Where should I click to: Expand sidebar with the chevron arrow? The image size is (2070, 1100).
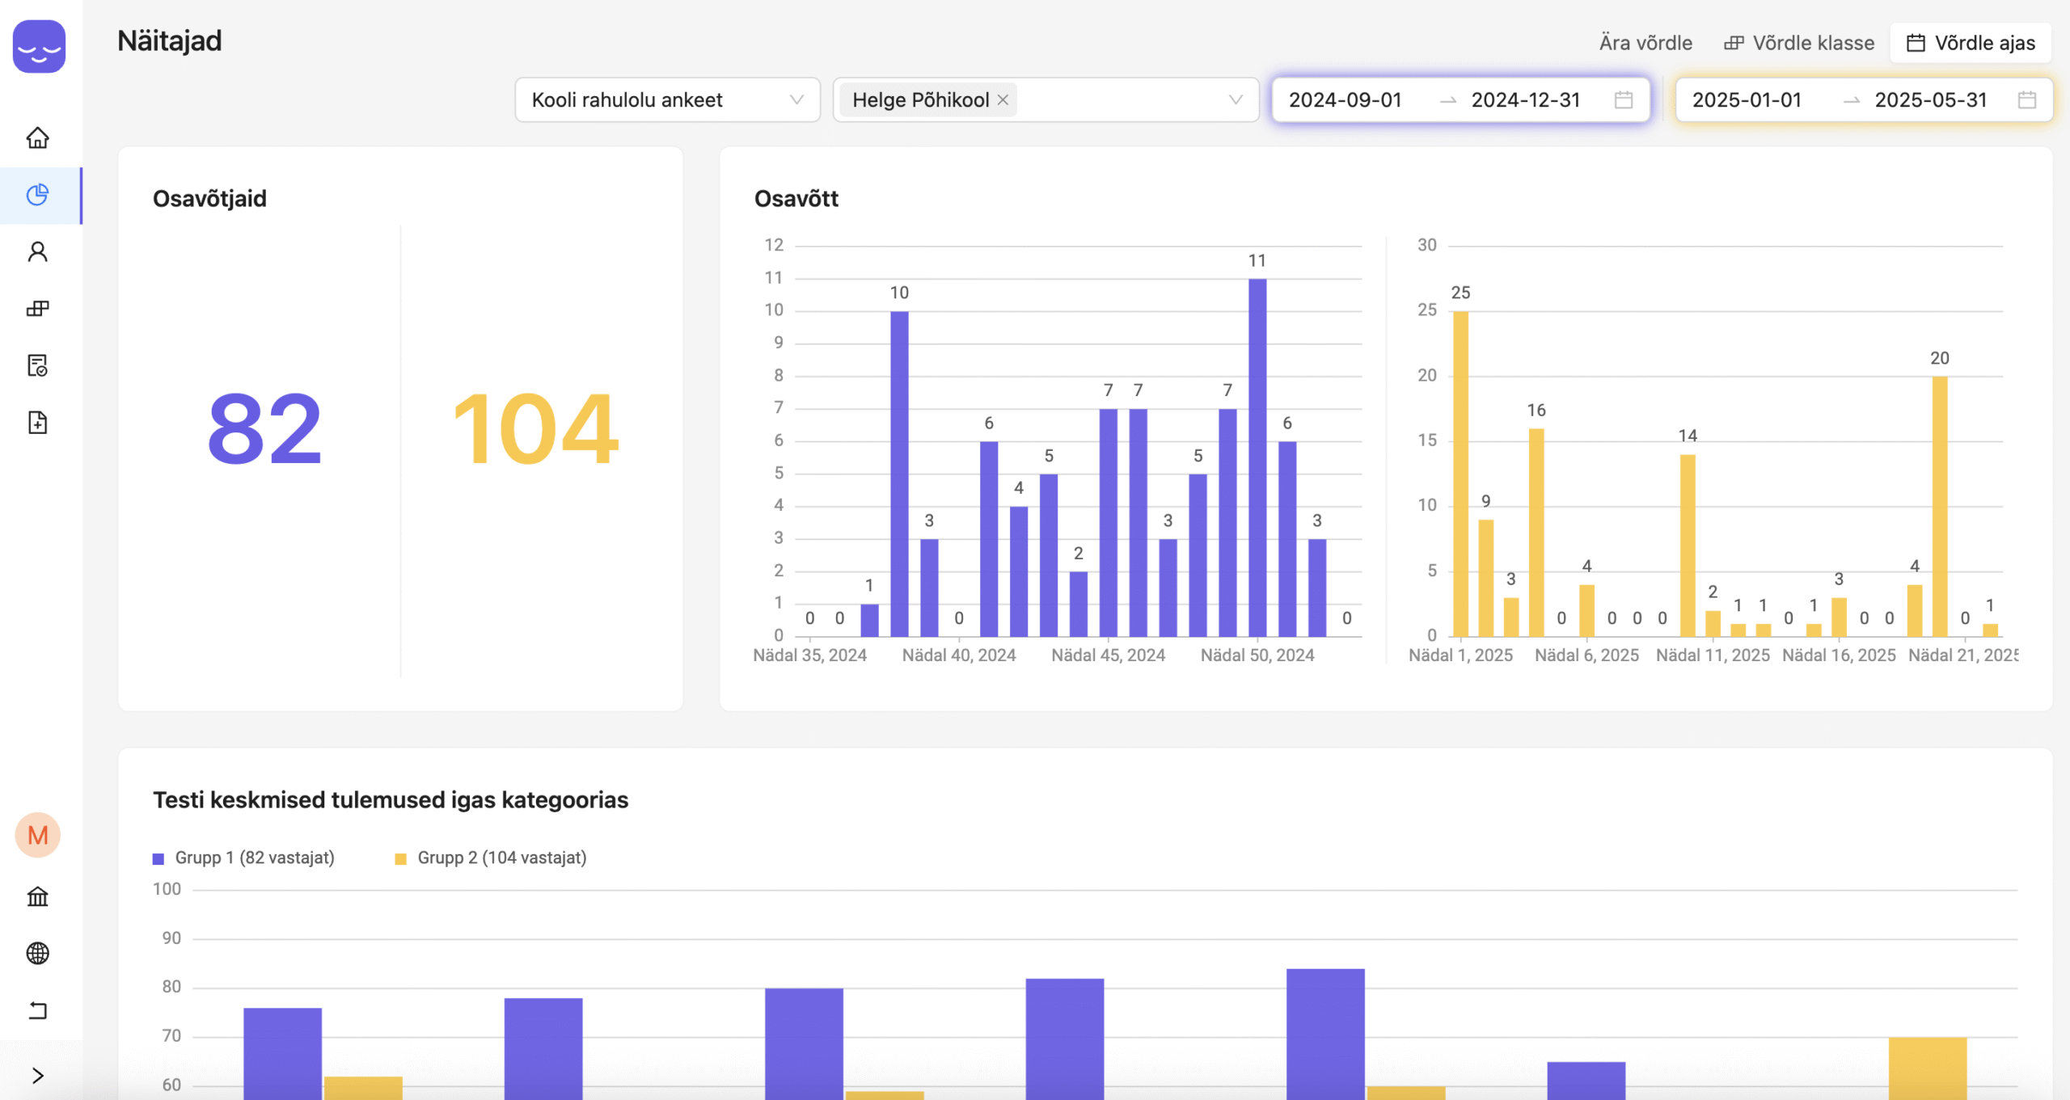point(38,1075)
